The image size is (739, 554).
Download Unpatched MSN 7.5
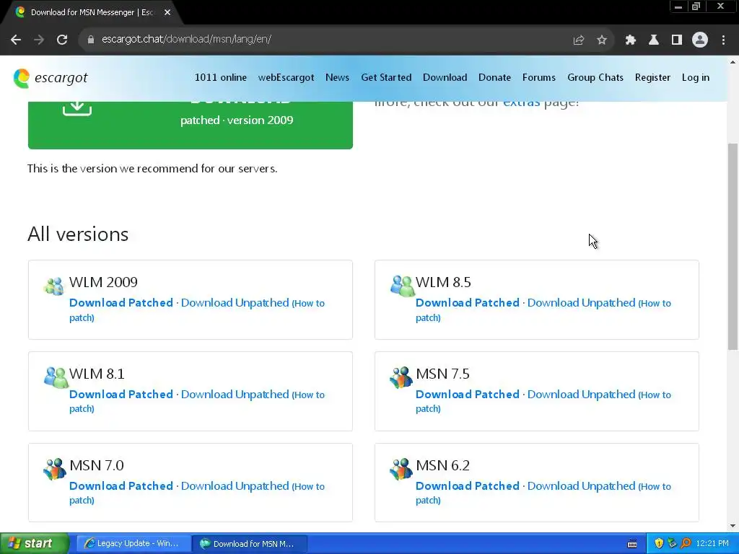tap(581, 395)
